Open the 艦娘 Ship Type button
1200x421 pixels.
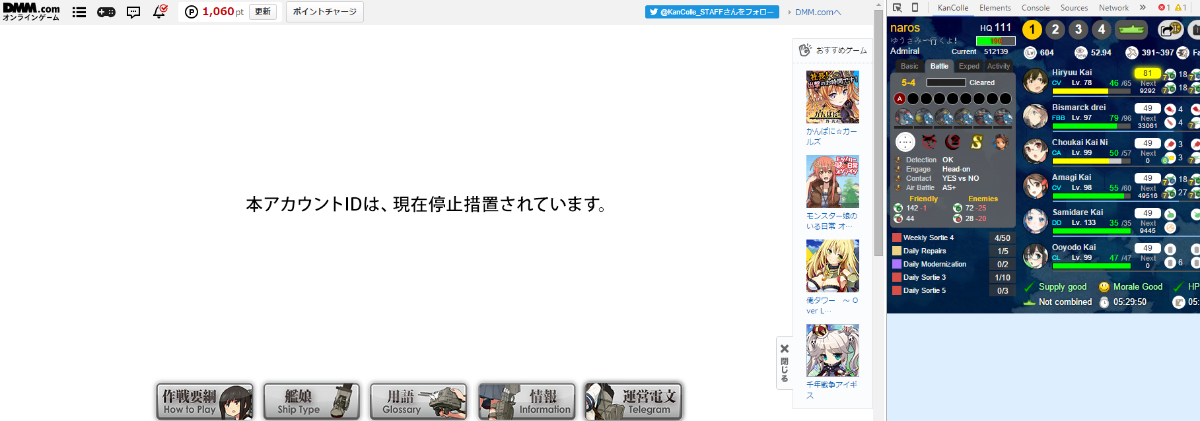312,402
